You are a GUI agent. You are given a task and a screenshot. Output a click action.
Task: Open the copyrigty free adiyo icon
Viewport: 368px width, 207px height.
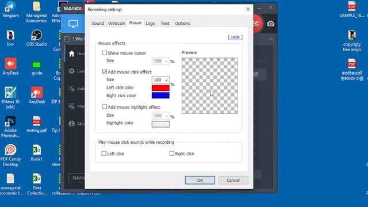tap(352, 40)
